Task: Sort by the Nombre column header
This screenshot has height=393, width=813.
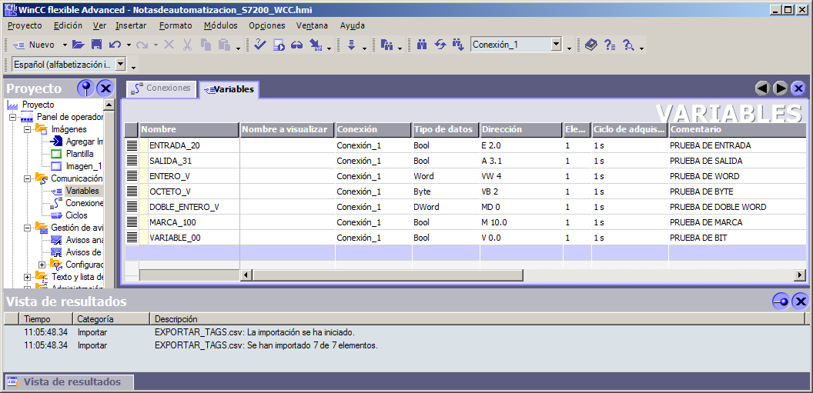Action: [x=189, y=129]
